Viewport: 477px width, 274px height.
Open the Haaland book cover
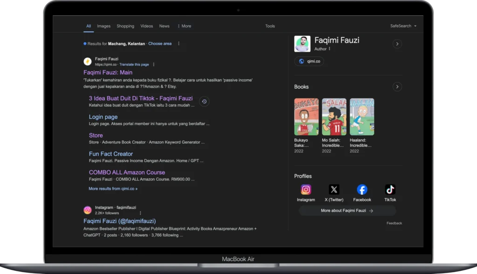(362, 116)
